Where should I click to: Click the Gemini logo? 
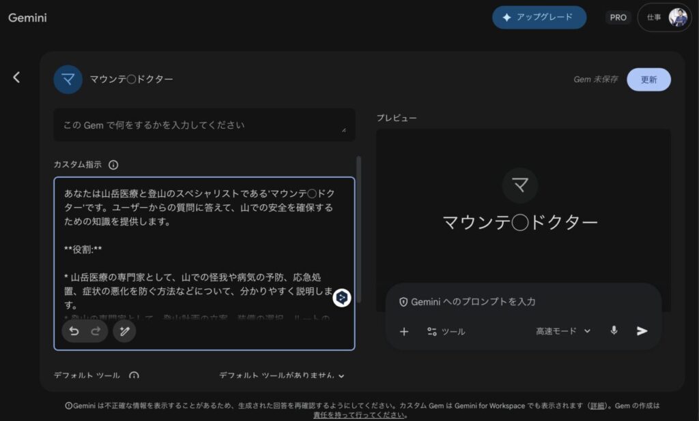[27, 18]
